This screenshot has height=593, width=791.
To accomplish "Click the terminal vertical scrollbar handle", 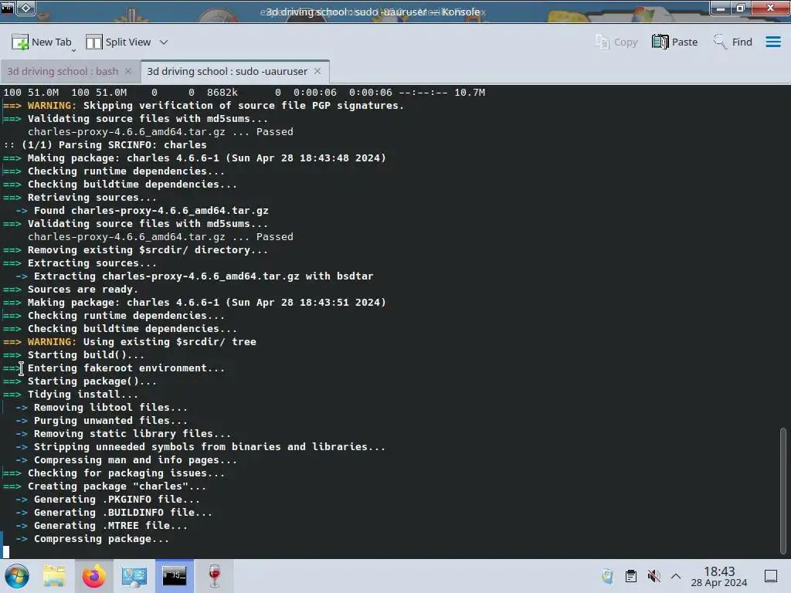I will pyautogui.click(x=783, y=490).
